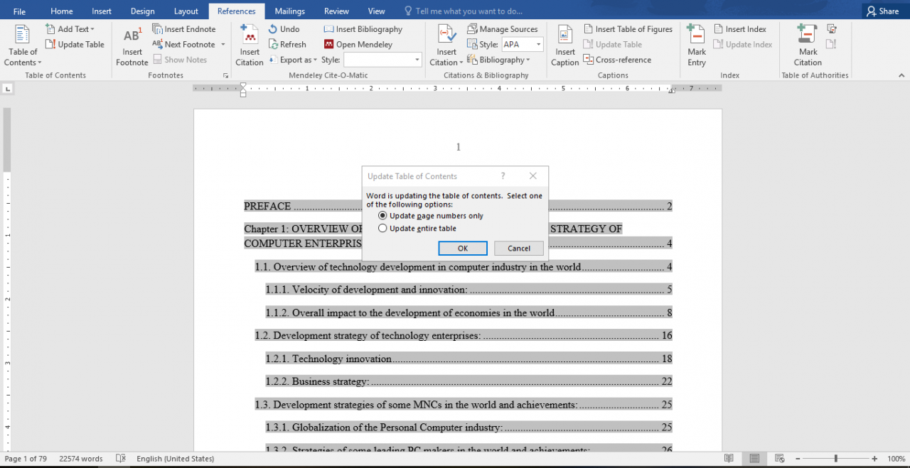Click Page 1 of 79 in status bar
The width and height of the screenshot is (910, 468).
[x=26, y=459]
